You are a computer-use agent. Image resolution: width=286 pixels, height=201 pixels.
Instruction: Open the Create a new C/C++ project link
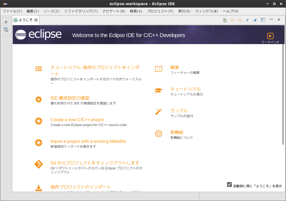(77, 120)
